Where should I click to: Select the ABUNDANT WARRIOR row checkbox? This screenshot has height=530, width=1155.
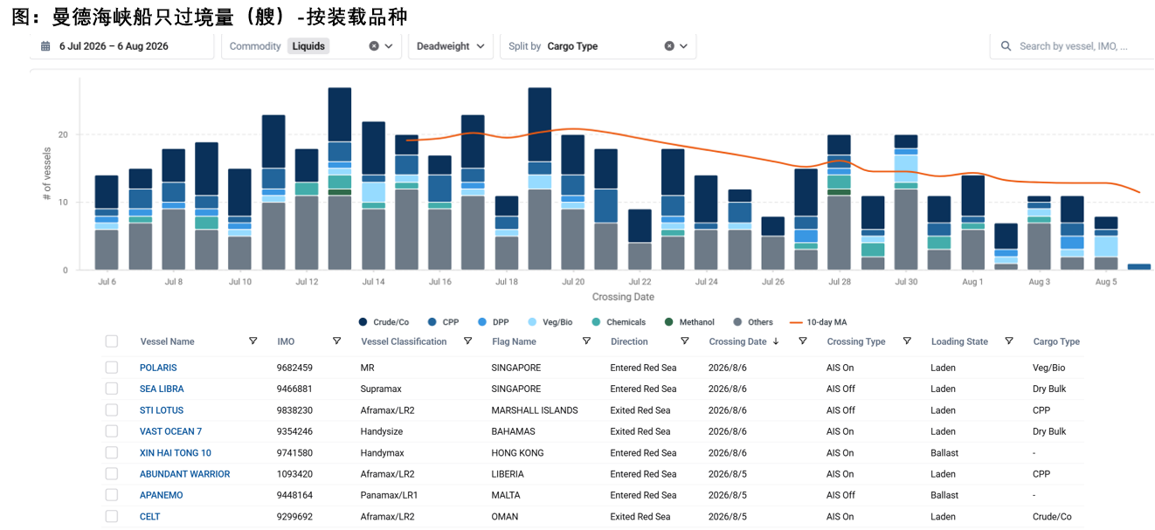tap(111, 474)
